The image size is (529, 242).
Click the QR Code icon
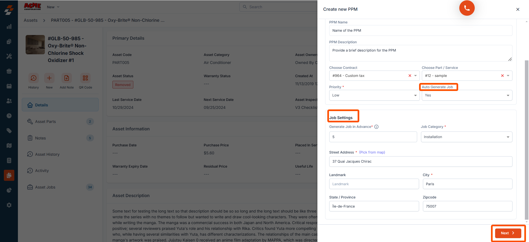point(85,78)
